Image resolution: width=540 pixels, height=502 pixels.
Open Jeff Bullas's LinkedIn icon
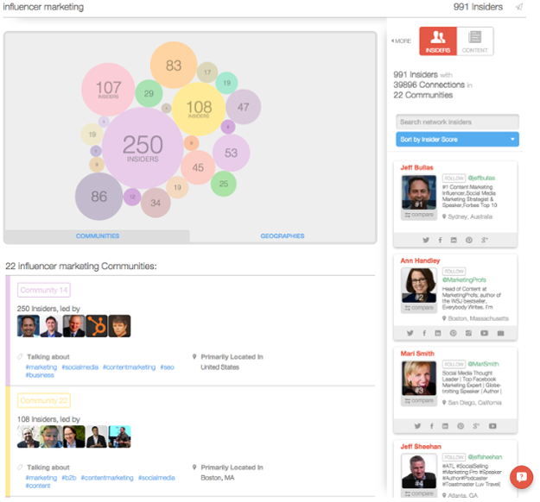click(x=454, y=240)
